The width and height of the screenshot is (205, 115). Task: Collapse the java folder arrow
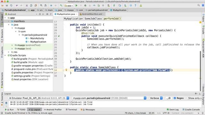pos(9,25)
